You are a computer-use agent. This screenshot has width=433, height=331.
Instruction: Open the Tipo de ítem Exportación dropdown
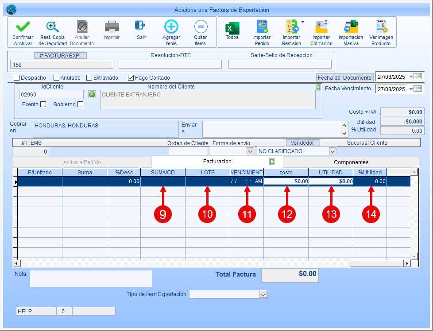pos(263,295)
